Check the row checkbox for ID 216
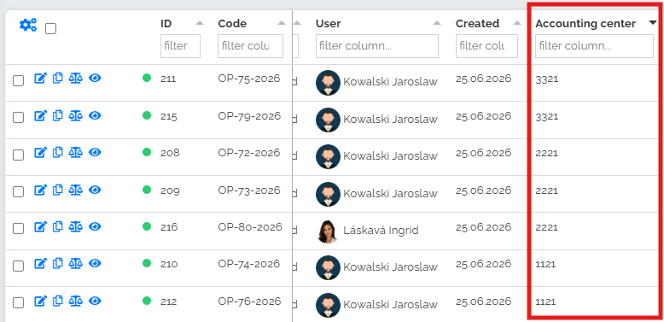Screen dimensions: 664x322 point(18,229)
